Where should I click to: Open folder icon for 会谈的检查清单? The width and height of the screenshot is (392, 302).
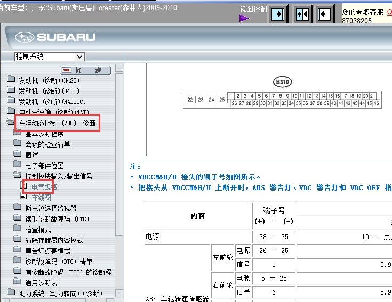coord(17,143)
